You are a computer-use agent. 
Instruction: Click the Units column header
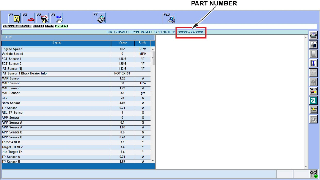(x=142, y=43)
